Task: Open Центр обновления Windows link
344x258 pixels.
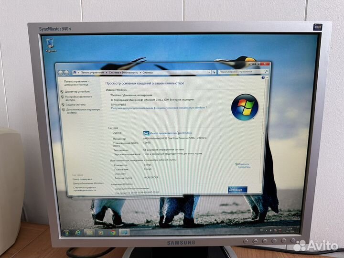Action: 88,183
